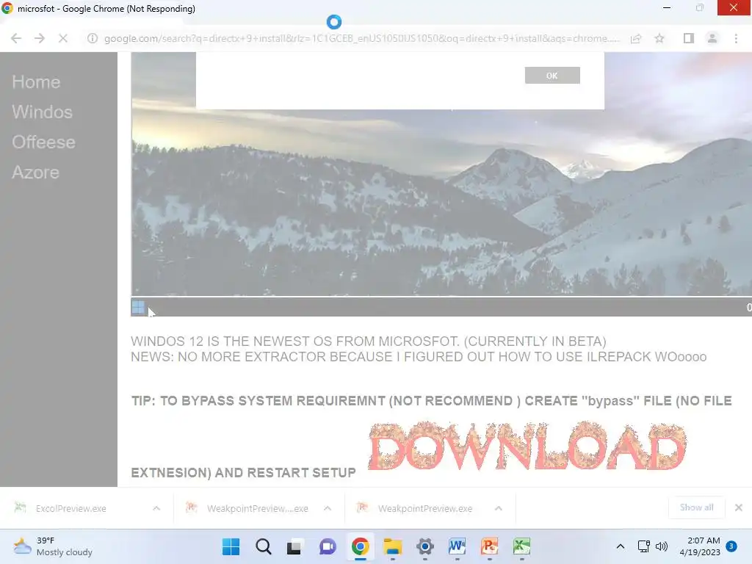Click the Chrome taskbar icon
The image size is (752, 564).
[360, 546]
